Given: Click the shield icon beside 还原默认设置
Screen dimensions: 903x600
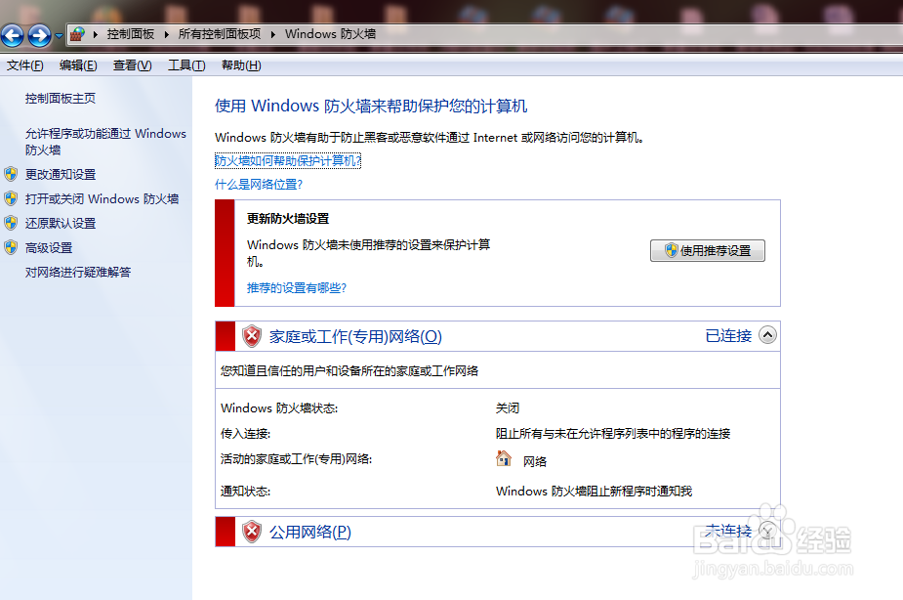Looking at the screenshot, I should point(11,223).
